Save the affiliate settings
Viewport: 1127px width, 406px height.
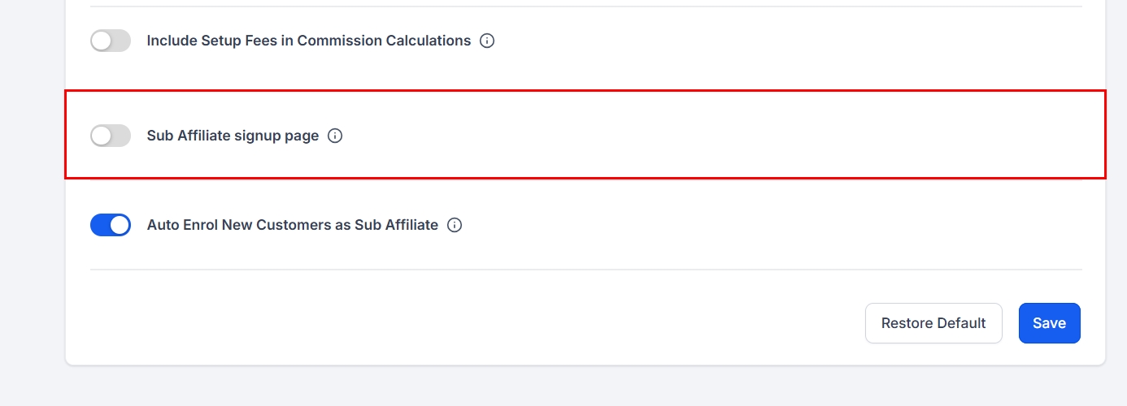1049,323
